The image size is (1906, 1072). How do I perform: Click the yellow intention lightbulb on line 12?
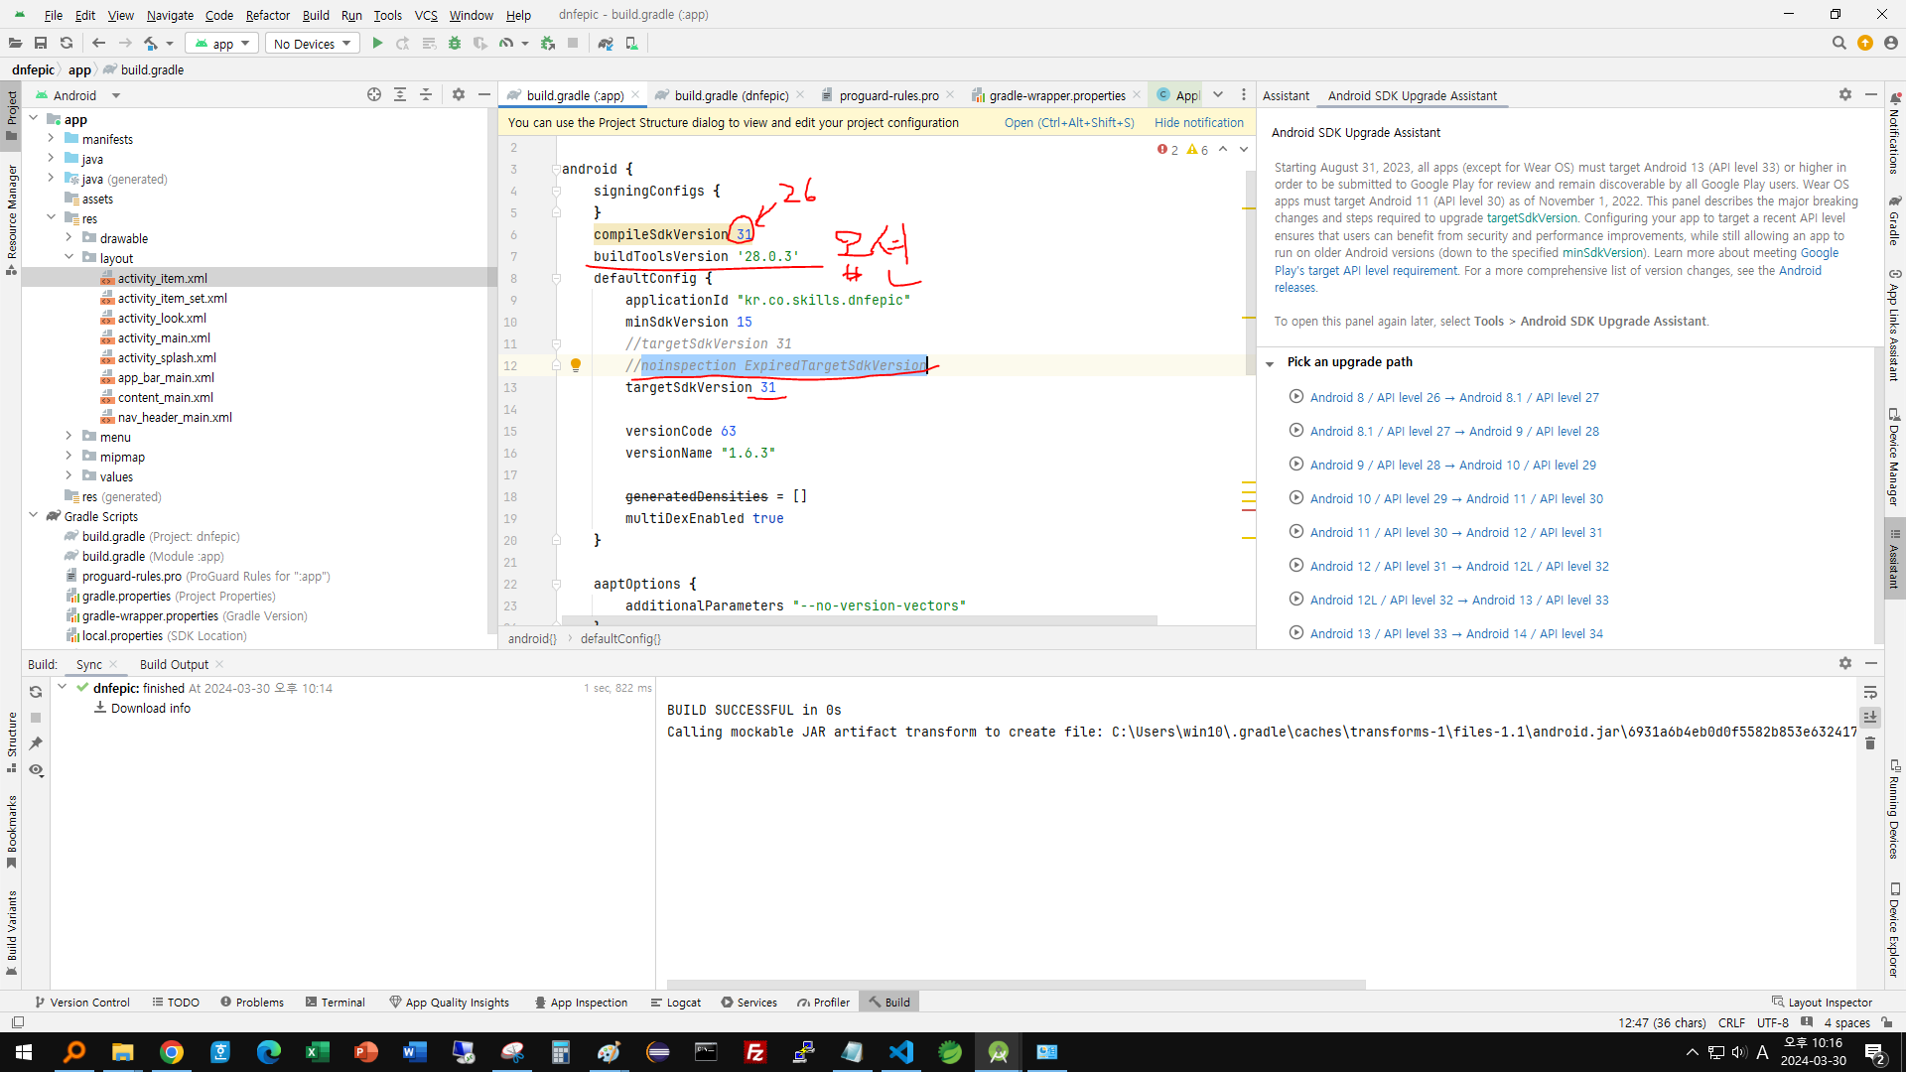(575, 365)
